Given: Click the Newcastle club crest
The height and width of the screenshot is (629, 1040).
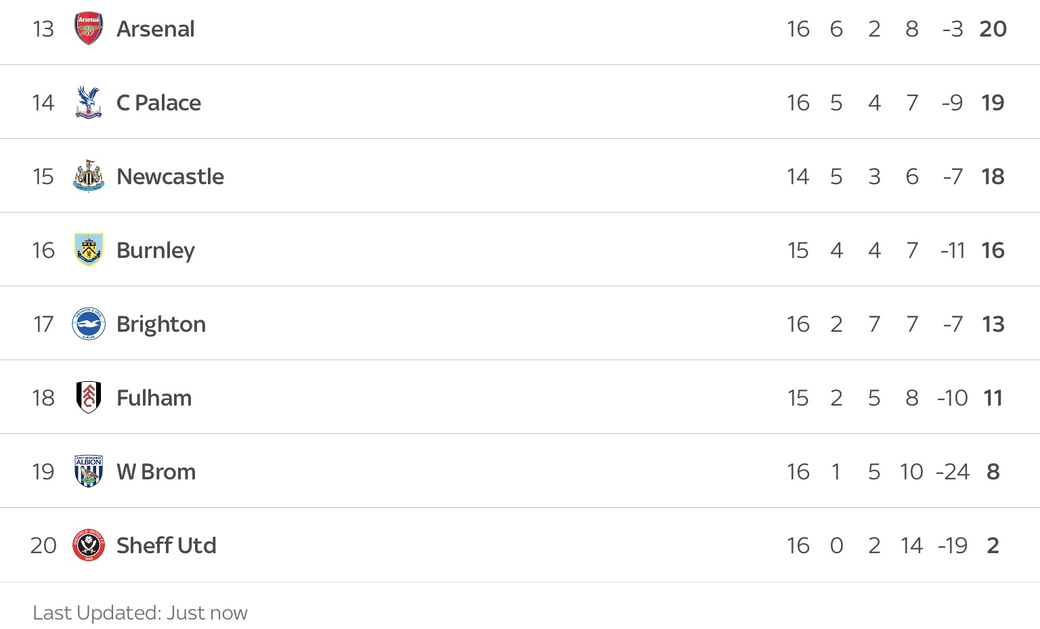Looking at the screenshot, I should coord(89,176).
